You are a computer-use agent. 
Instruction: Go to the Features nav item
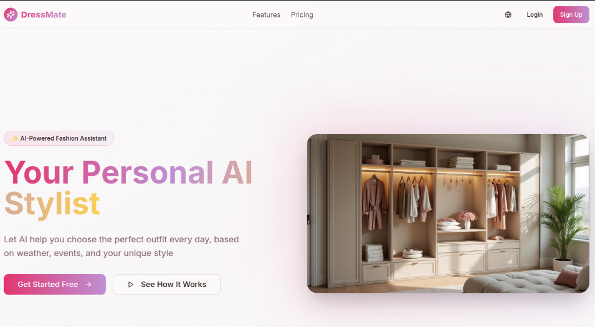pyautogui.click(x=266, y=15)
